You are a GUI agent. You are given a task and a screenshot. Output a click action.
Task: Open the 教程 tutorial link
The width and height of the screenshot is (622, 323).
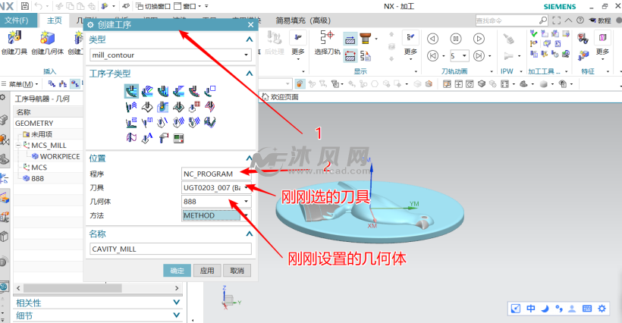pyautogui.click(x=601, y=20)
